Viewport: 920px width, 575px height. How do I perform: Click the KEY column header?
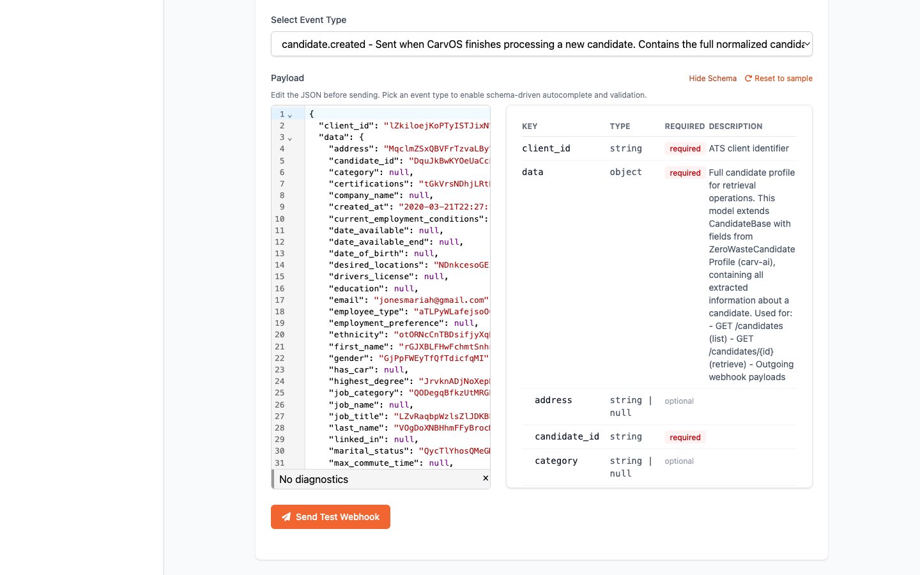coord(530,126)
